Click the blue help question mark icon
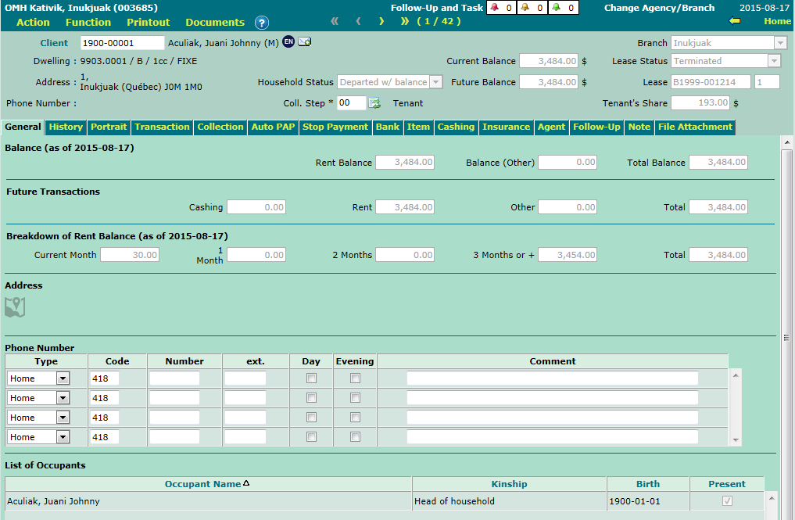The image size is (795, 520). [262, 23]
